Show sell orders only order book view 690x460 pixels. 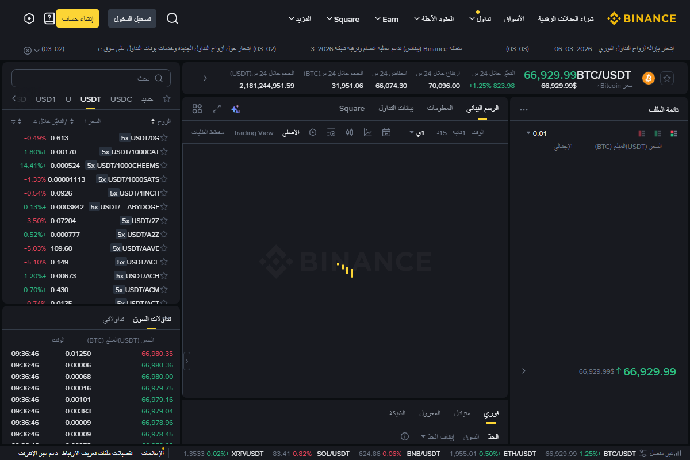[642, 133]
